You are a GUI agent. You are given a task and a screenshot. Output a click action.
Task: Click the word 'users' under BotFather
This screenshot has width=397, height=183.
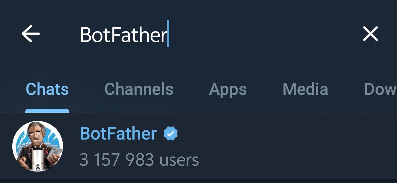179,160
